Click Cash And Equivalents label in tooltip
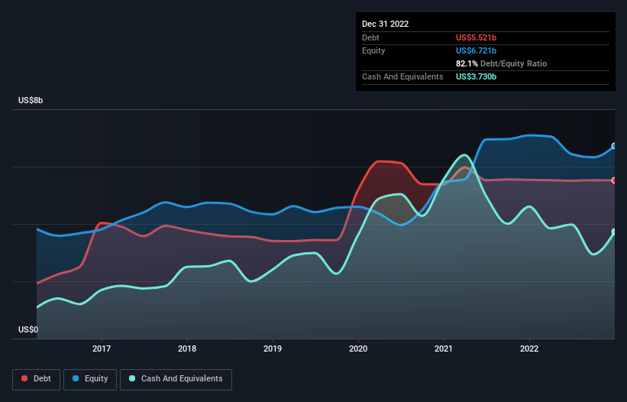 point(402,76)
